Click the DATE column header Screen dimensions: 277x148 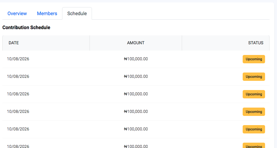[14, 43]
